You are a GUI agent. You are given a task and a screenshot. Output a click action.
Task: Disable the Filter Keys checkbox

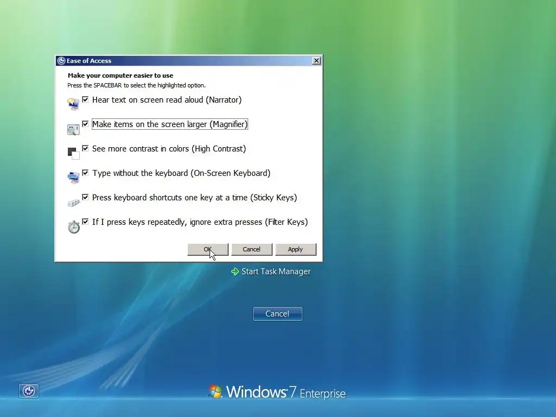click(x=85, y=222)
